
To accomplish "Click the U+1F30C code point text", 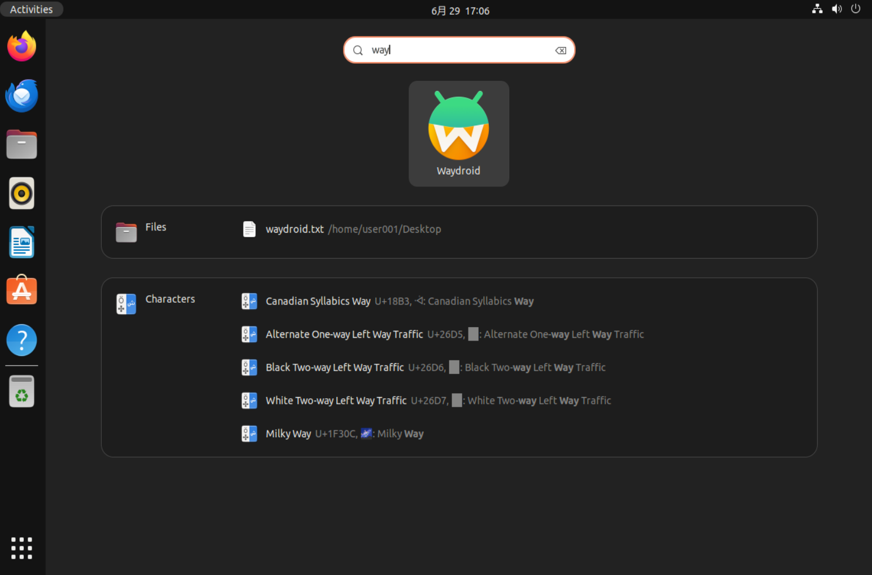I will coord(336,434).
